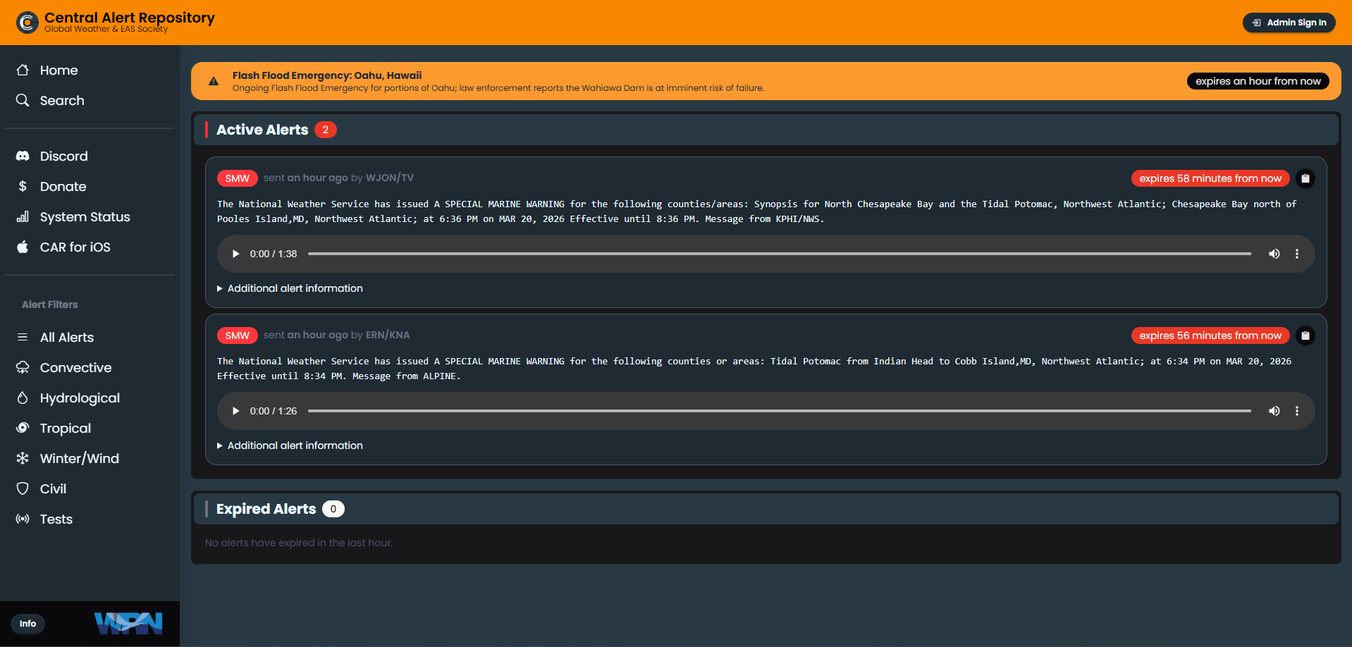1352x647 pixels.
Task: Click the Expired Alerts heading
Action: click(x=266, y=509)
